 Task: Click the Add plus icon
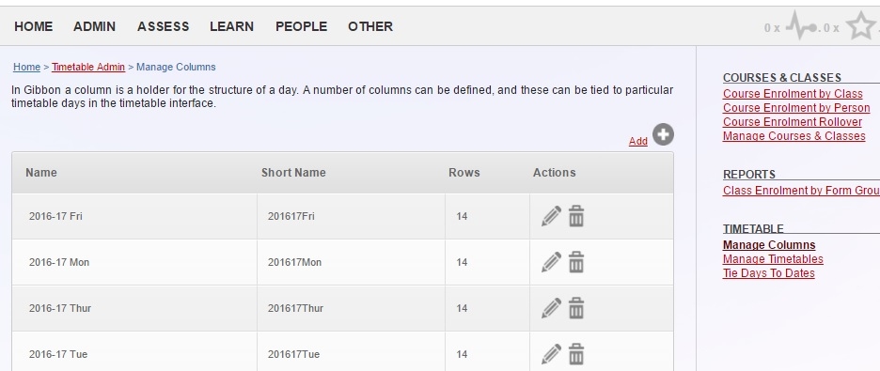coord(663,135)
